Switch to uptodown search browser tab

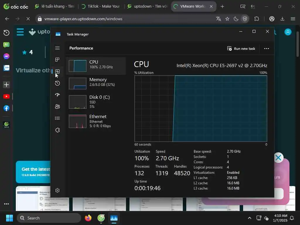[x=147, y=6]
